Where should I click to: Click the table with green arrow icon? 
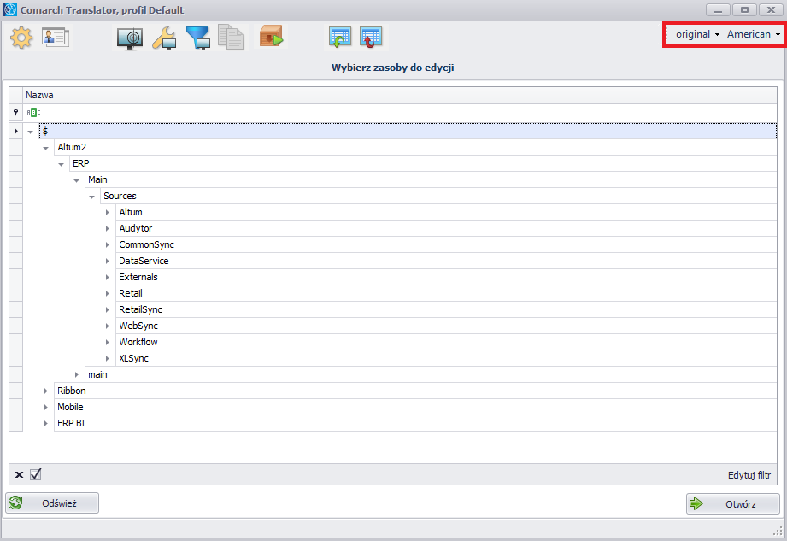[340, 38]
